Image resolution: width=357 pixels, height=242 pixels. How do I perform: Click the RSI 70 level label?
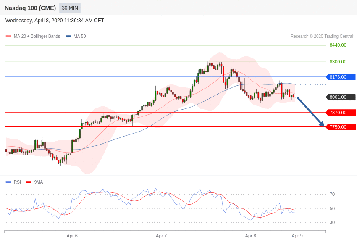[x=332, y=194]
